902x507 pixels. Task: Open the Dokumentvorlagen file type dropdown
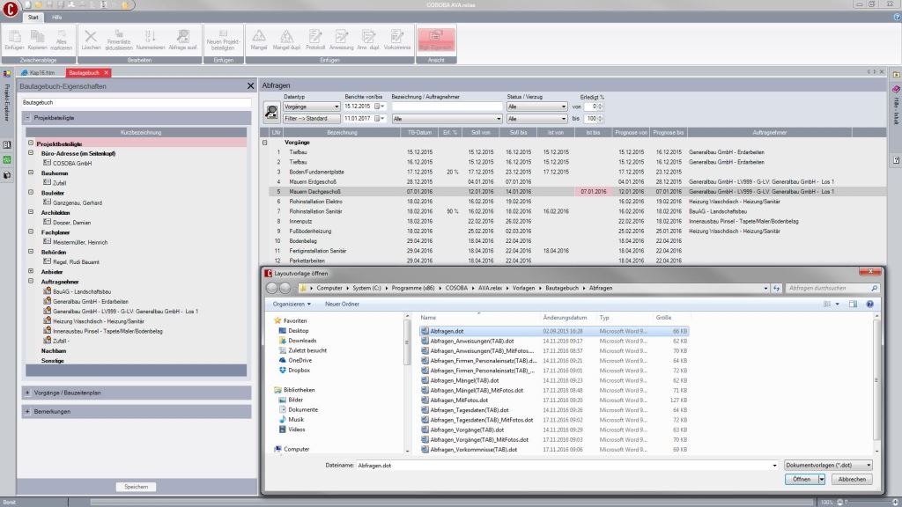coord(868,465)
